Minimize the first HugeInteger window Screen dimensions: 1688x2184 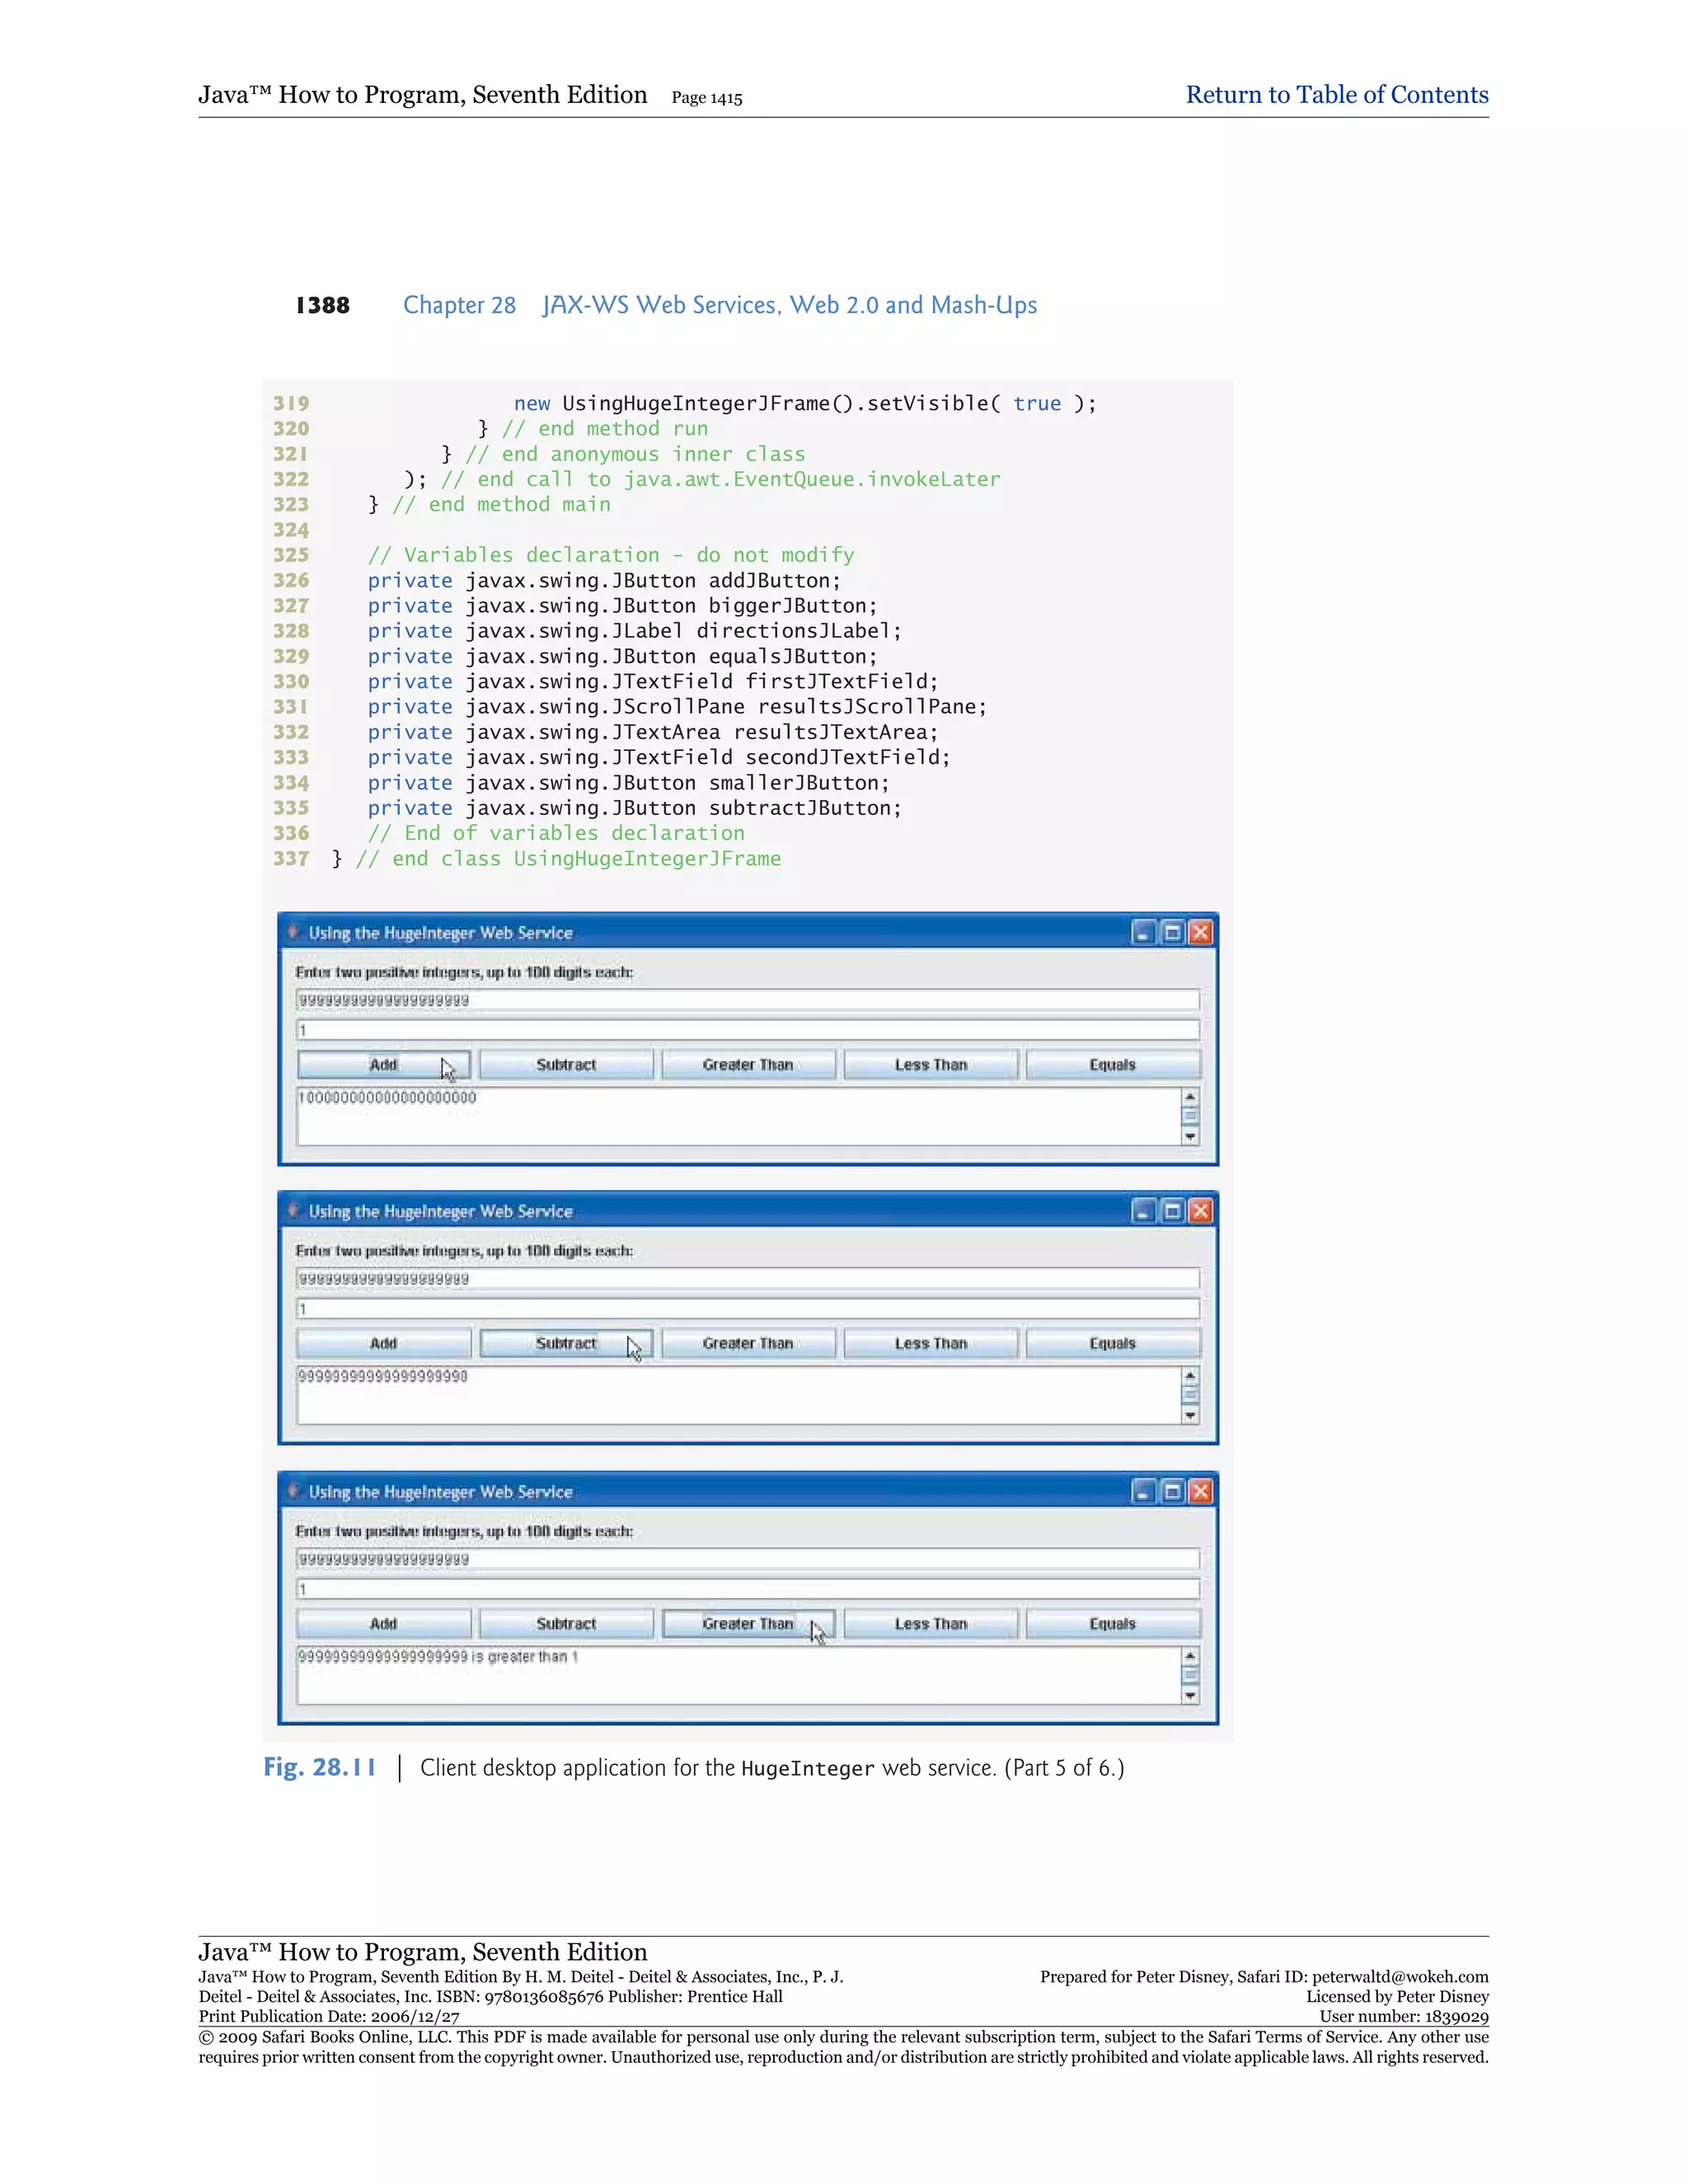tap(1143, 933)
